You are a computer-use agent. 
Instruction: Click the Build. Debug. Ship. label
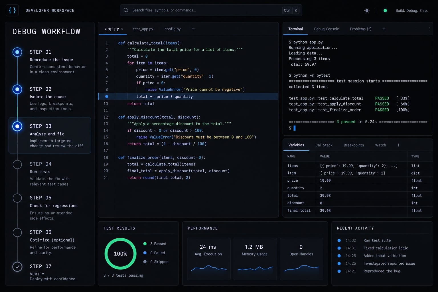[x=411, y=11]
